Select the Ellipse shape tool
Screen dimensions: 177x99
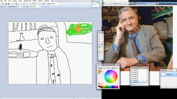tap(100, 59)
